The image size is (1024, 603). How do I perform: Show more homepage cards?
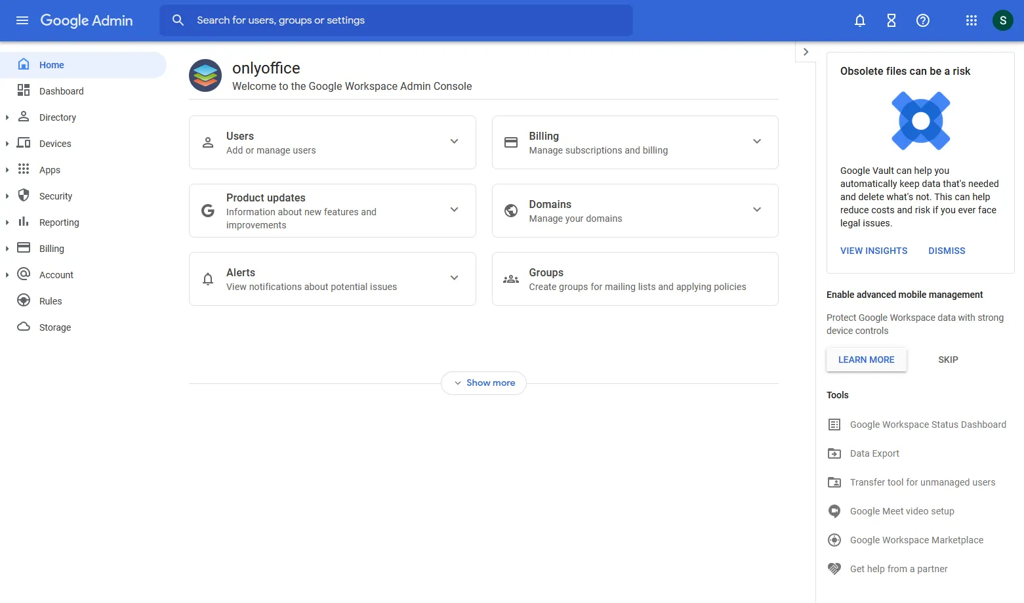click(x=483, y=383)
